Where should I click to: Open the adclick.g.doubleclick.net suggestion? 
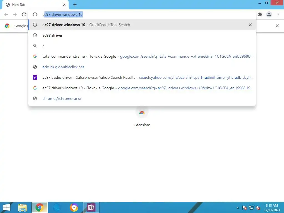point(142,67)
